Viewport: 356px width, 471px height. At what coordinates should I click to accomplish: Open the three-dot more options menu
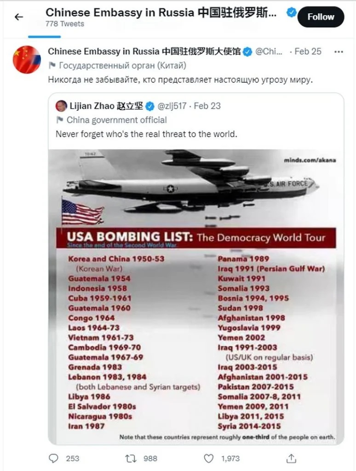(339, 52)
